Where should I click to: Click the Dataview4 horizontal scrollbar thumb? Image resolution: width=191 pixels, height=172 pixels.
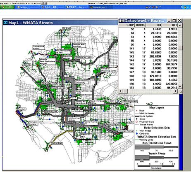click(125, 91)
